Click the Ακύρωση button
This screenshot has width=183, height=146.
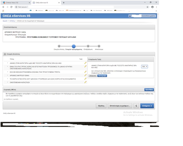coord(92,76)
